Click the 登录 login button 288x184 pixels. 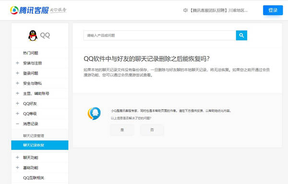click(x=273, y=10)
